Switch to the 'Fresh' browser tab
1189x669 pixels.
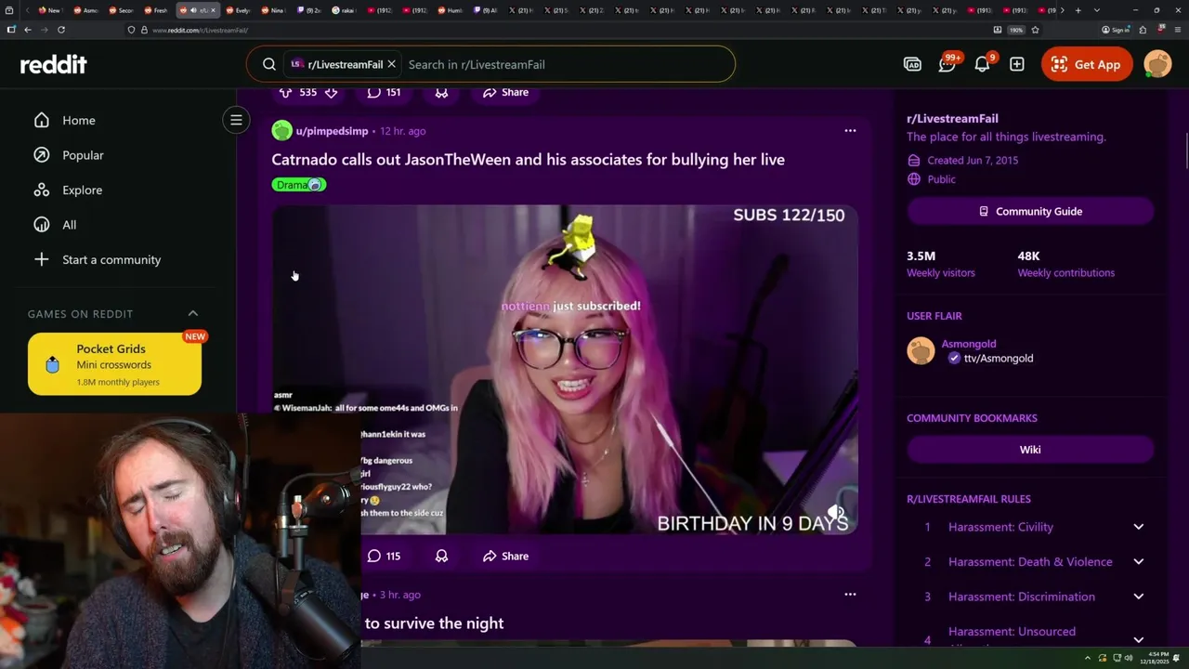[154, 10]
